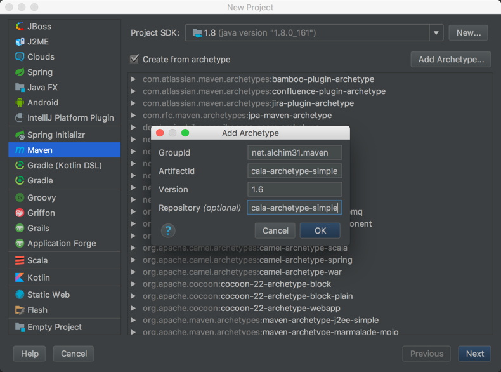Image resolution: width=501 pixels, height=372 pixels.
Task: Expand the camel-archetype-war row
Action: [133, 272]
